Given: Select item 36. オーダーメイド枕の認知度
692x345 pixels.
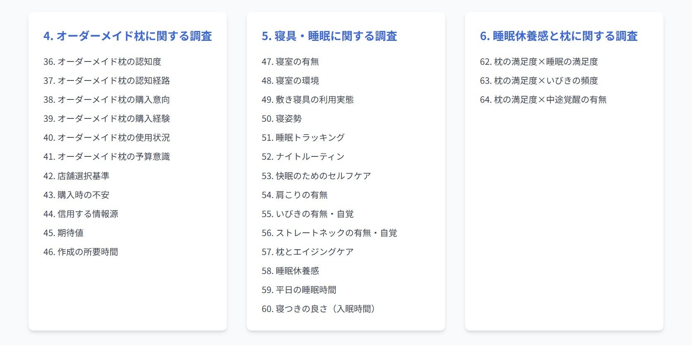Looking at the screenshot, I should pos(102,61).
